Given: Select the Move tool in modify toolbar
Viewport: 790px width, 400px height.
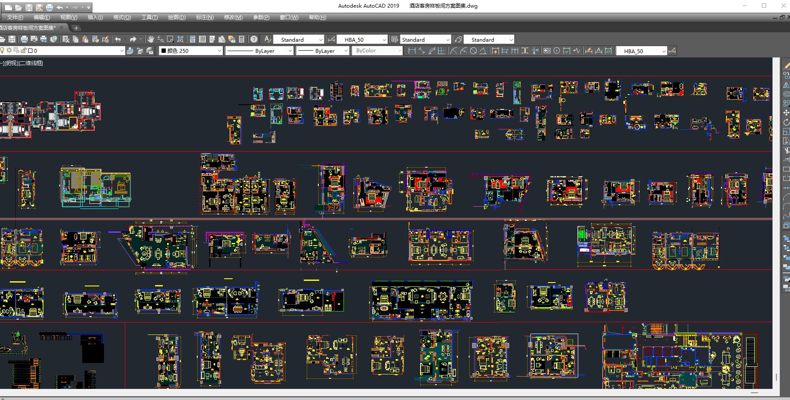Looking at the screenshot, I should pos(786,113).
